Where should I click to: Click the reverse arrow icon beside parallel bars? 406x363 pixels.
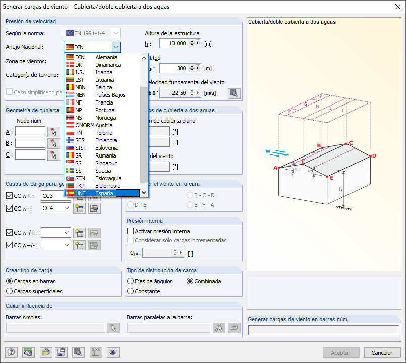tap(234, 328)
